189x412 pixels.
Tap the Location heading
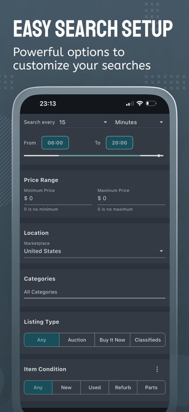point(36,233)
